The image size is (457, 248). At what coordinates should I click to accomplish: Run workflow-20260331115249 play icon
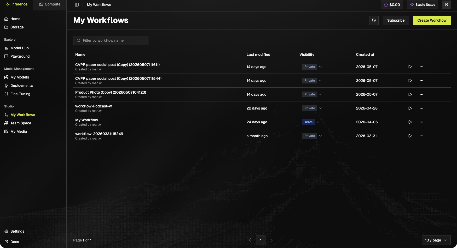point(410,136)
